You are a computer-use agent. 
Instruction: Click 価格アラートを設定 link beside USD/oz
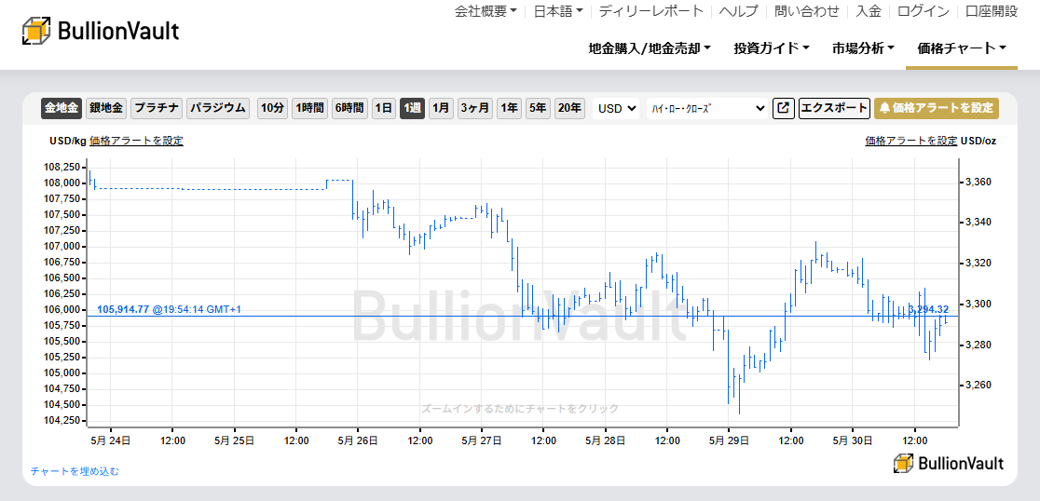tap(911, 141)
